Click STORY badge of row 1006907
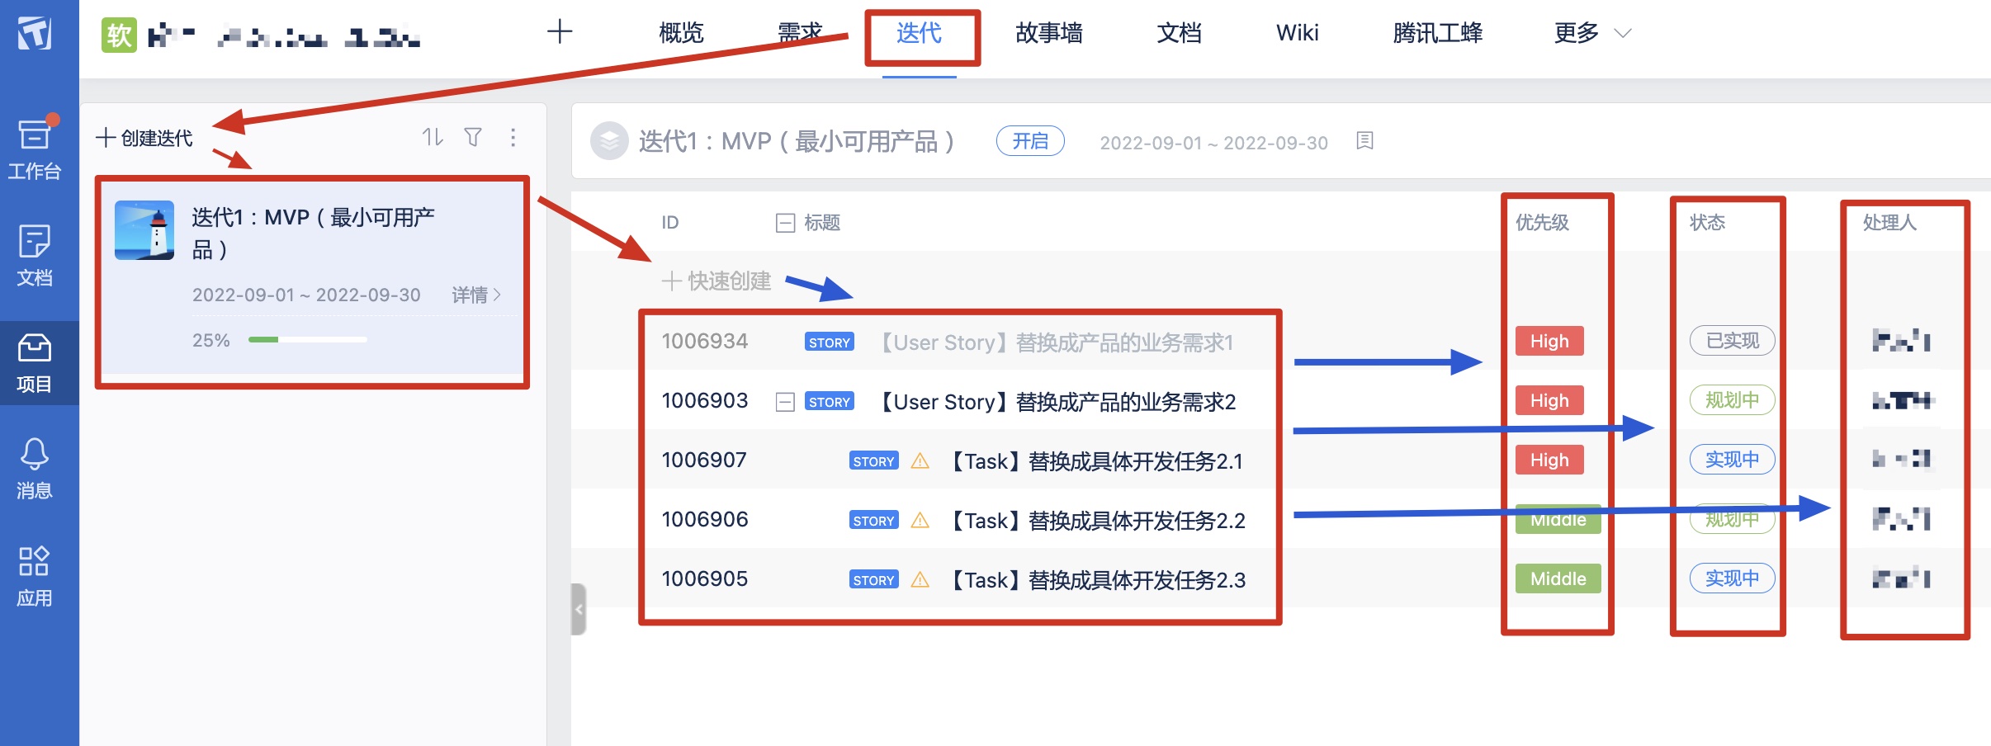 (873, 461)
